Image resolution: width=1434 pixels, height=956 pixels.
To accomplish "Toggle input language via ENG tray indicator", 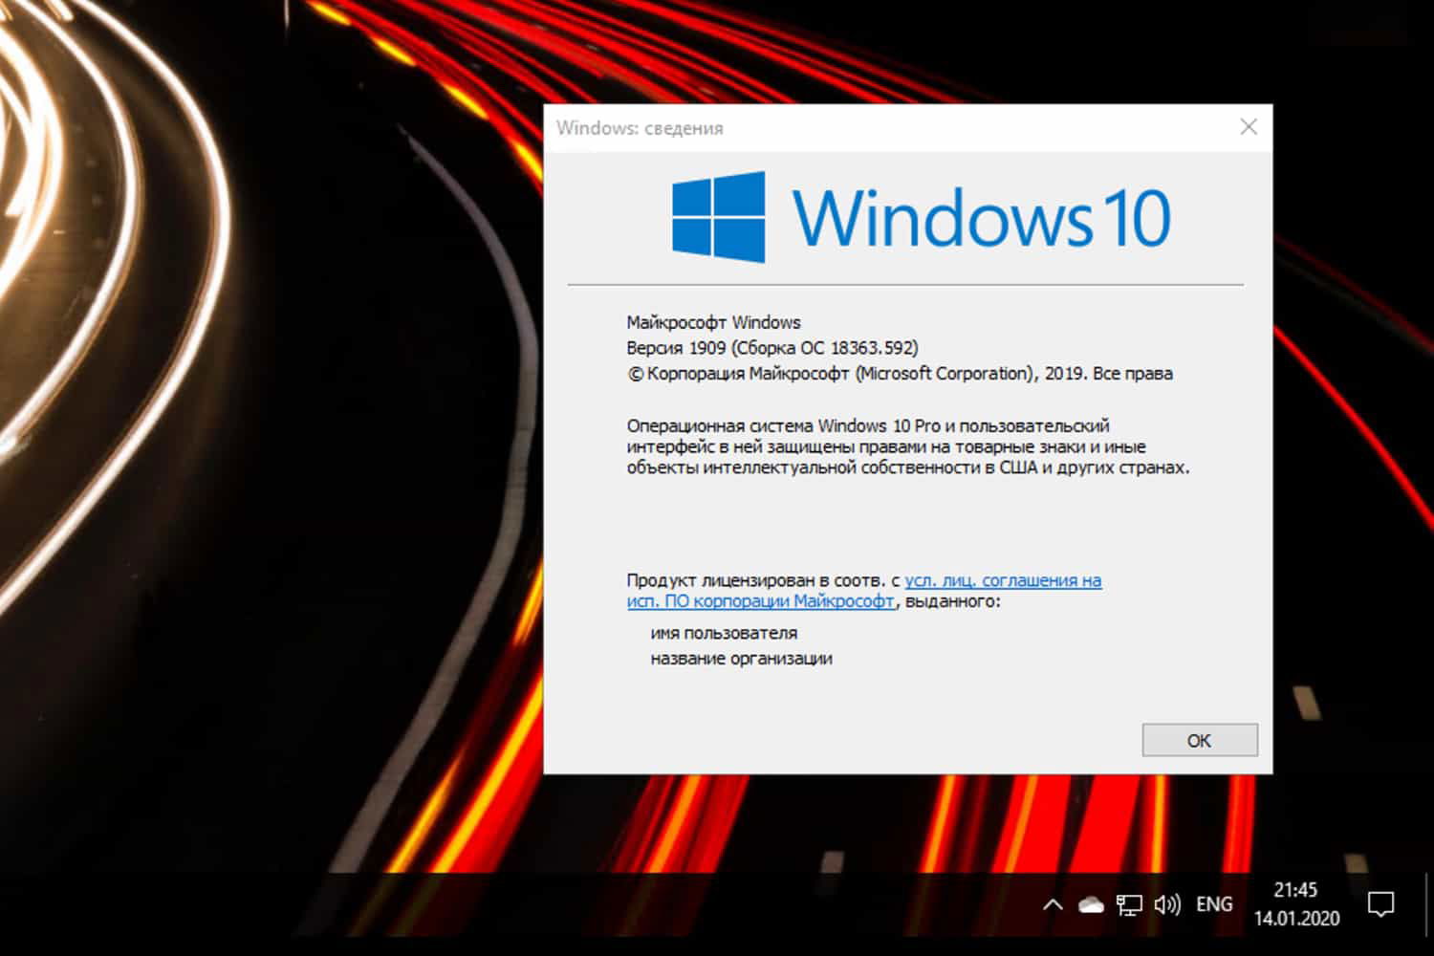I will pyautogui.click(x=1213, y=903).
